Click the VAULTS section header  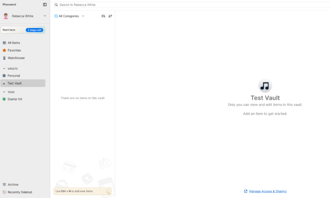pos(13,68)
